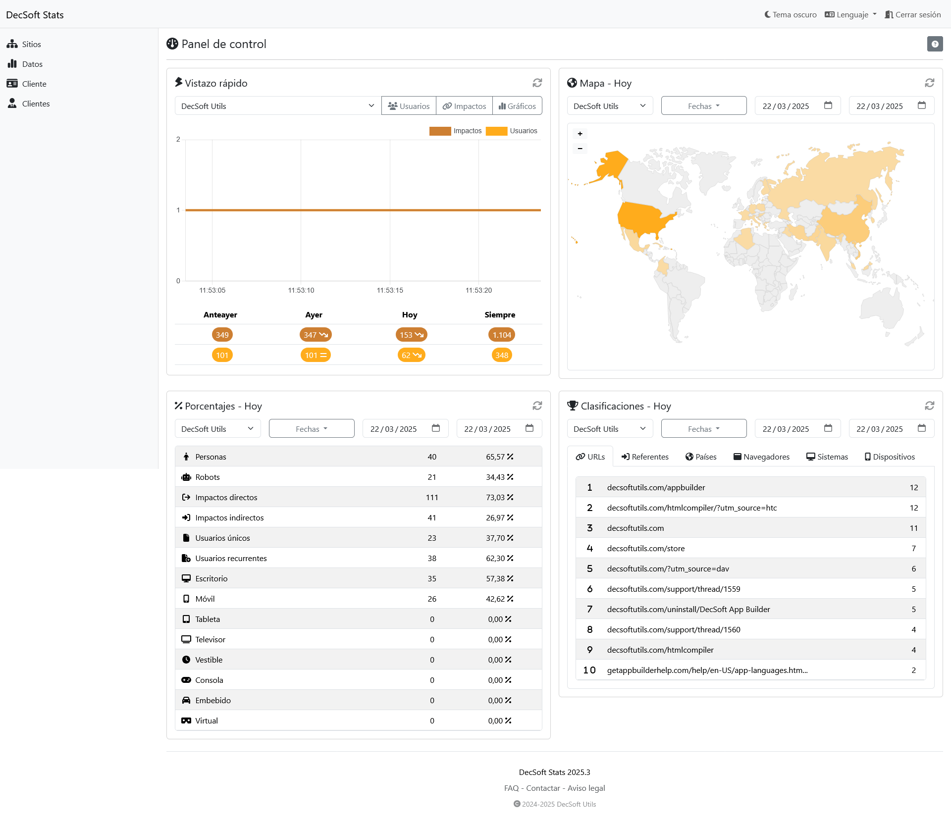Zoom in on the world map
The height and width of the screenshot is (823, 951).
tap(580, 134)
